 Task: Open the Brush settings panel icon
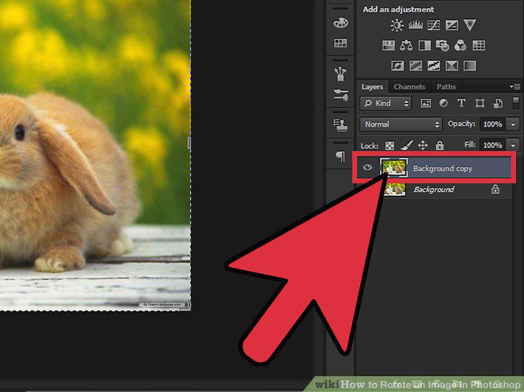[x=340, y=95]
